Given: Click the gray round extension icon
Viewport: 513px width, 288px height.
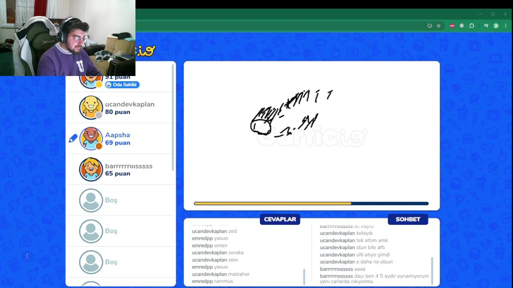Looking at the screenshot, I should point(462,26).
